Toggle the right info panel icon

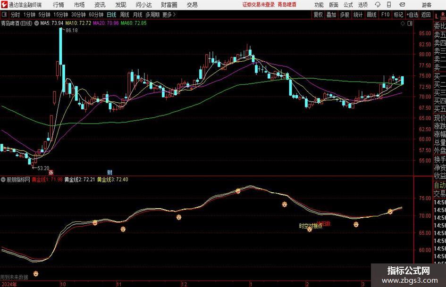click(410, 24)
